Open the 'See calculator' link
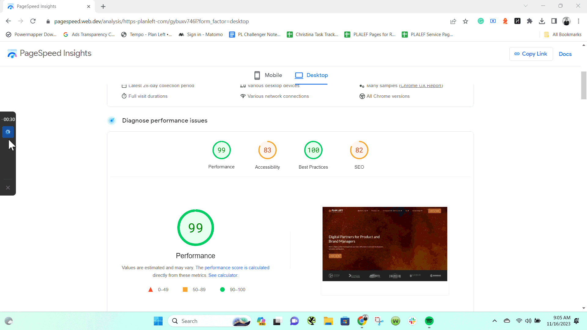The width and height of the screenshot is (587, 330). click(x=223, y=275)
